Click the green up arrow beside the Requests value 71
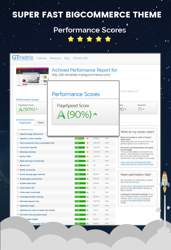 (x=144, y=109)
